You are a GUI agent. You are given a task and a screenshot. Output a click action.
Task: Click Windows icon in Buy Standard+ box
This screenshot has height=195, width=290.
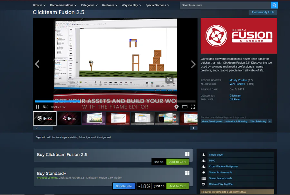point(187,173)
